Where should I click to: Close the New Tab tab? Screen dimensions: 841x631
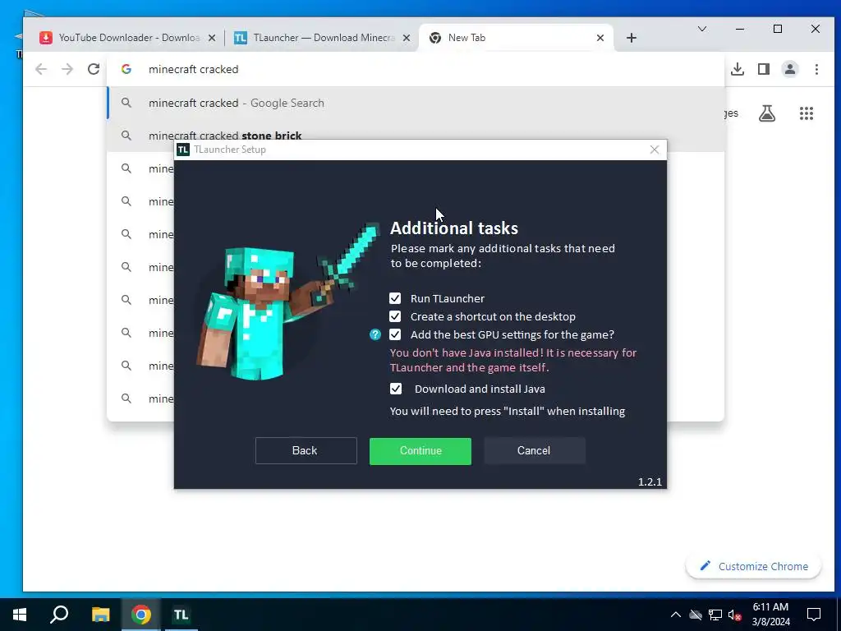point(600,38)
